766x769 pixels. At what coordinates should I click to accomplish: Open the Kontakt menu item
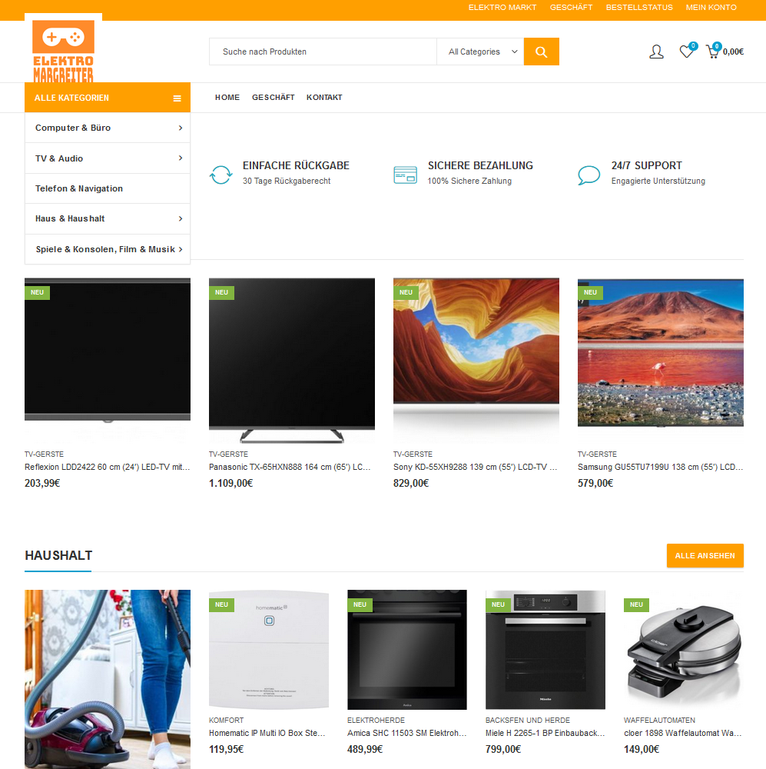click(x=324, y=98)
